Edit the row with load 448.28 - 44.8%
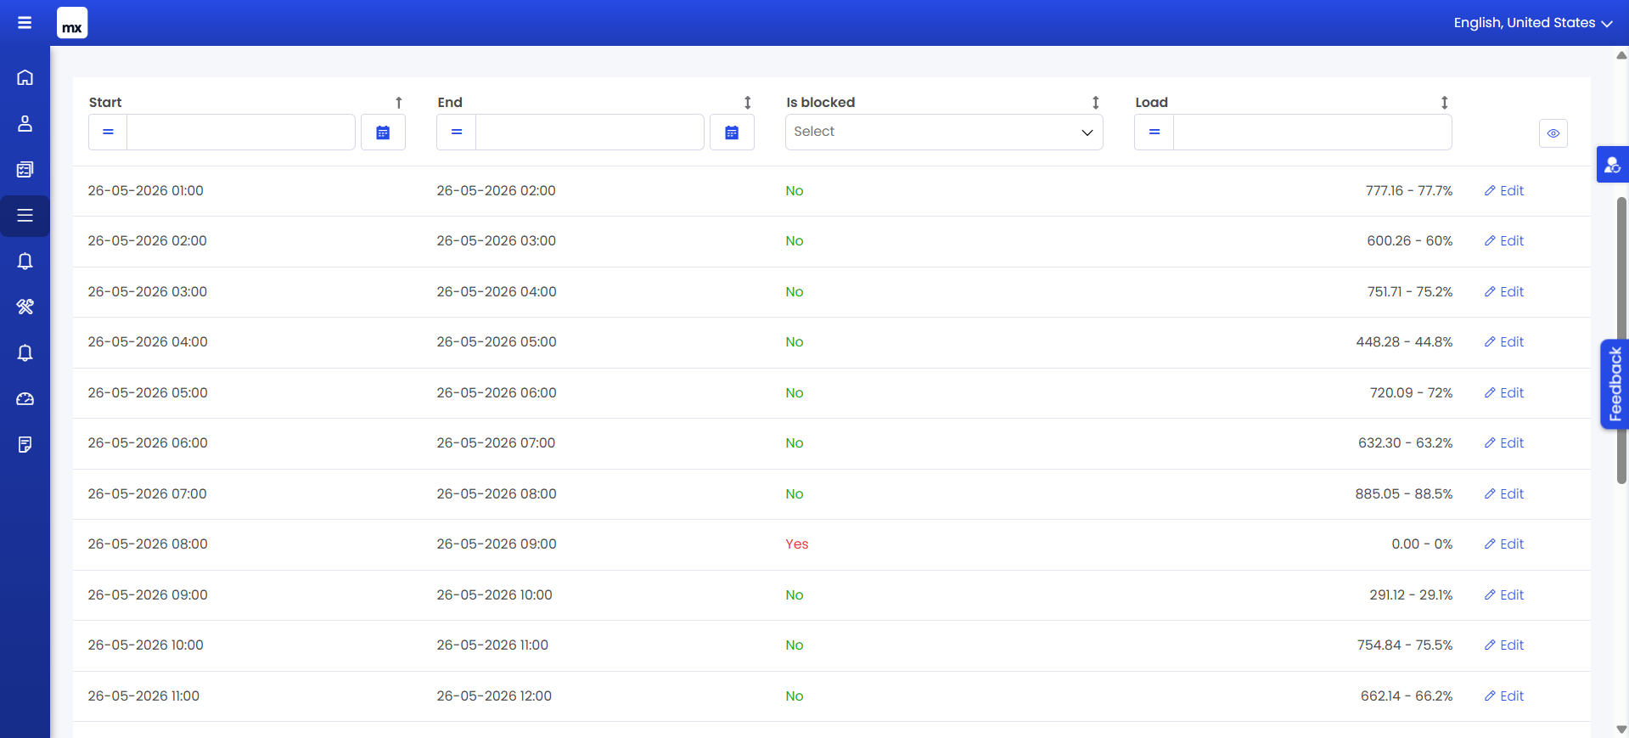 tap(1504, 342)
